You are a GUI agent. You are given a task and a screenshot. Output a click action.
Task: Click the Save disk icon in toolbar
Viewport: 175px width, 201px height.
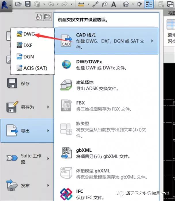(28, 4)
